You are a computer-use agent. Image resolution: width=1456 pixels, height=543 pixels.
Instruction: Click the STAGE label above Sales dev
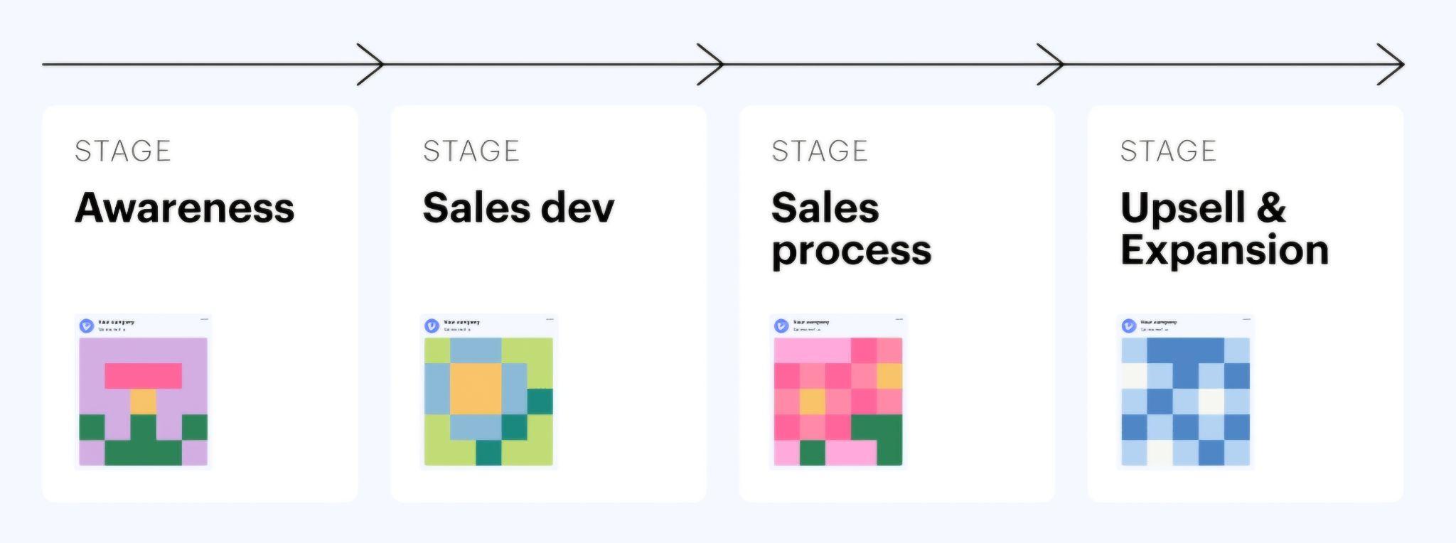[471, 151]
